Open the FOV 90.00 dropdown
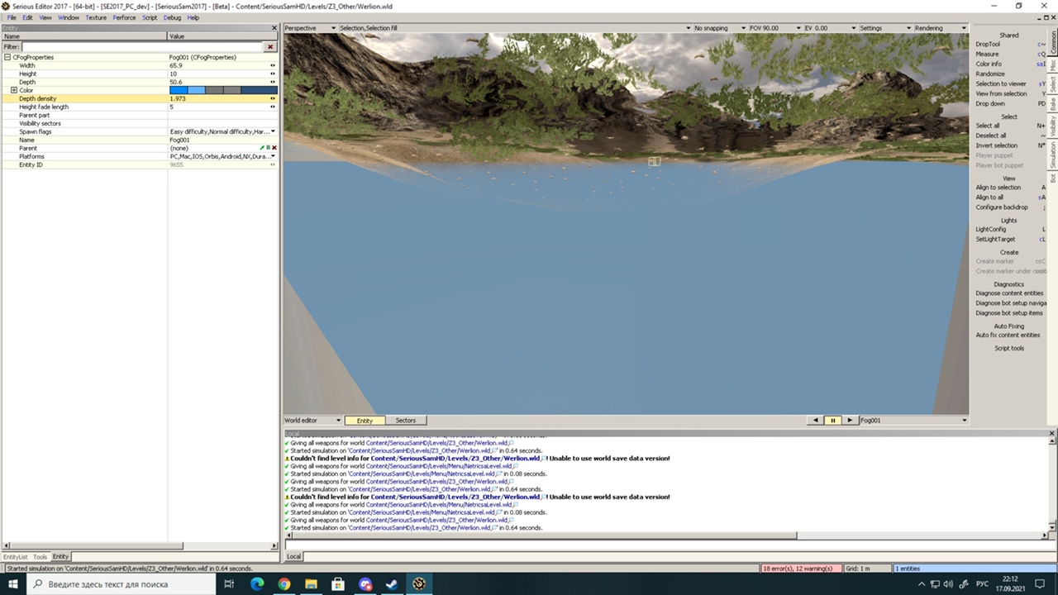The width and height of the screenshot is (1058, 595). coord(774,28)
